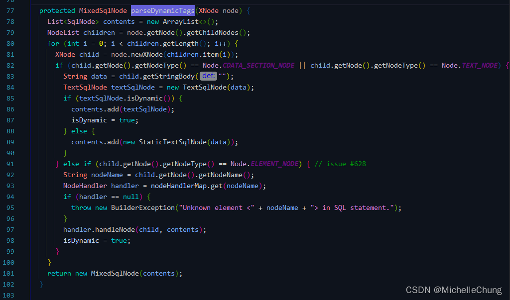Click newXNode call on line 81

147,55
